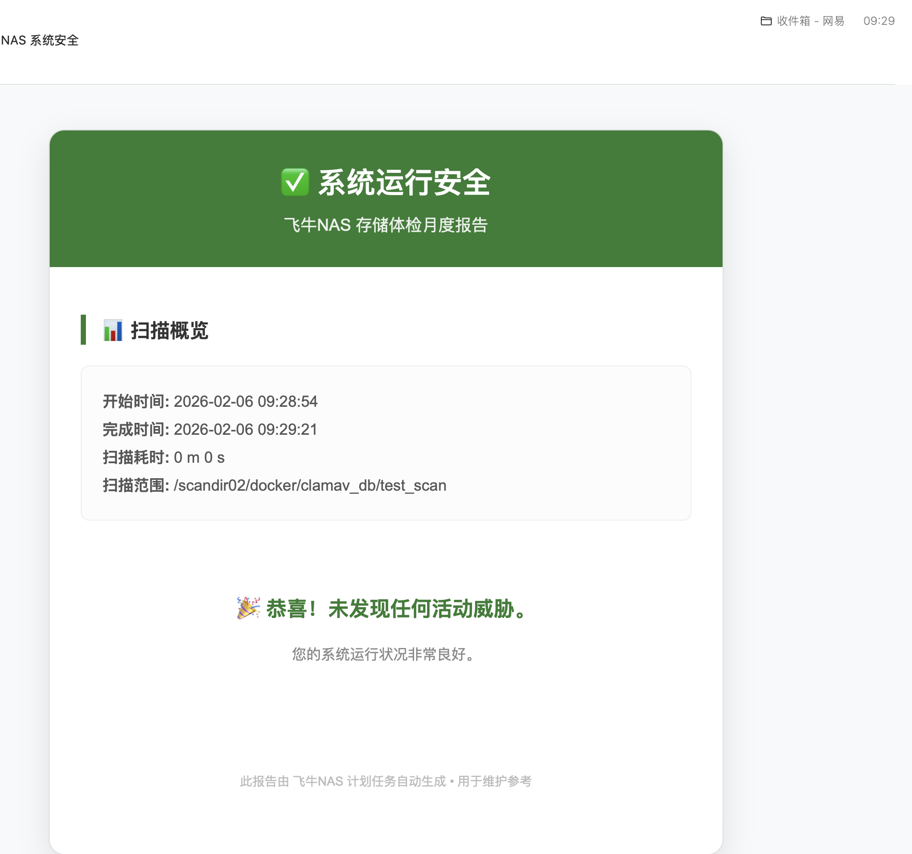This screenshot has height=854, width=912.
Task: Select the 📊 icon in the scan overview heading
Action: pyautogui.click(x=112, y=330)
